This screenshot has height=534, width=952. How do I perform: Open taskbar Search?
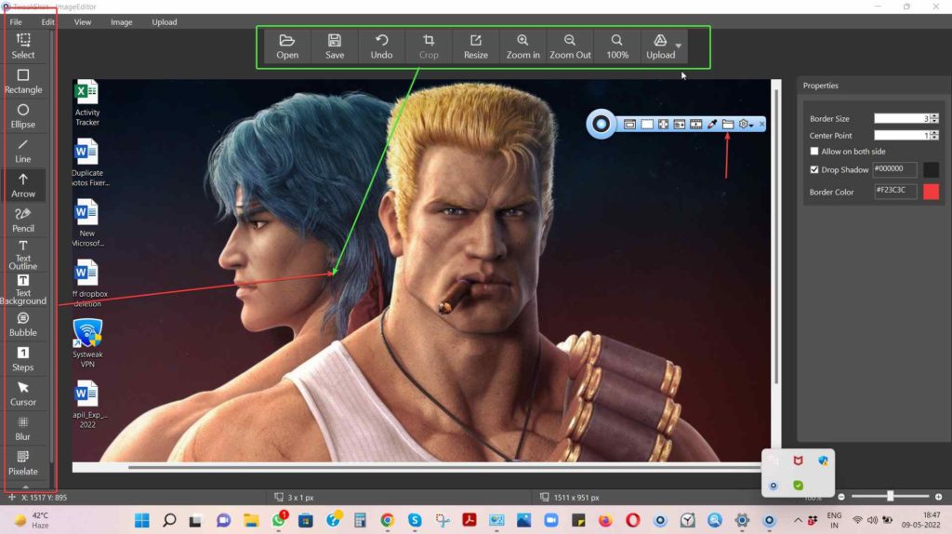(x=169, y=520)
